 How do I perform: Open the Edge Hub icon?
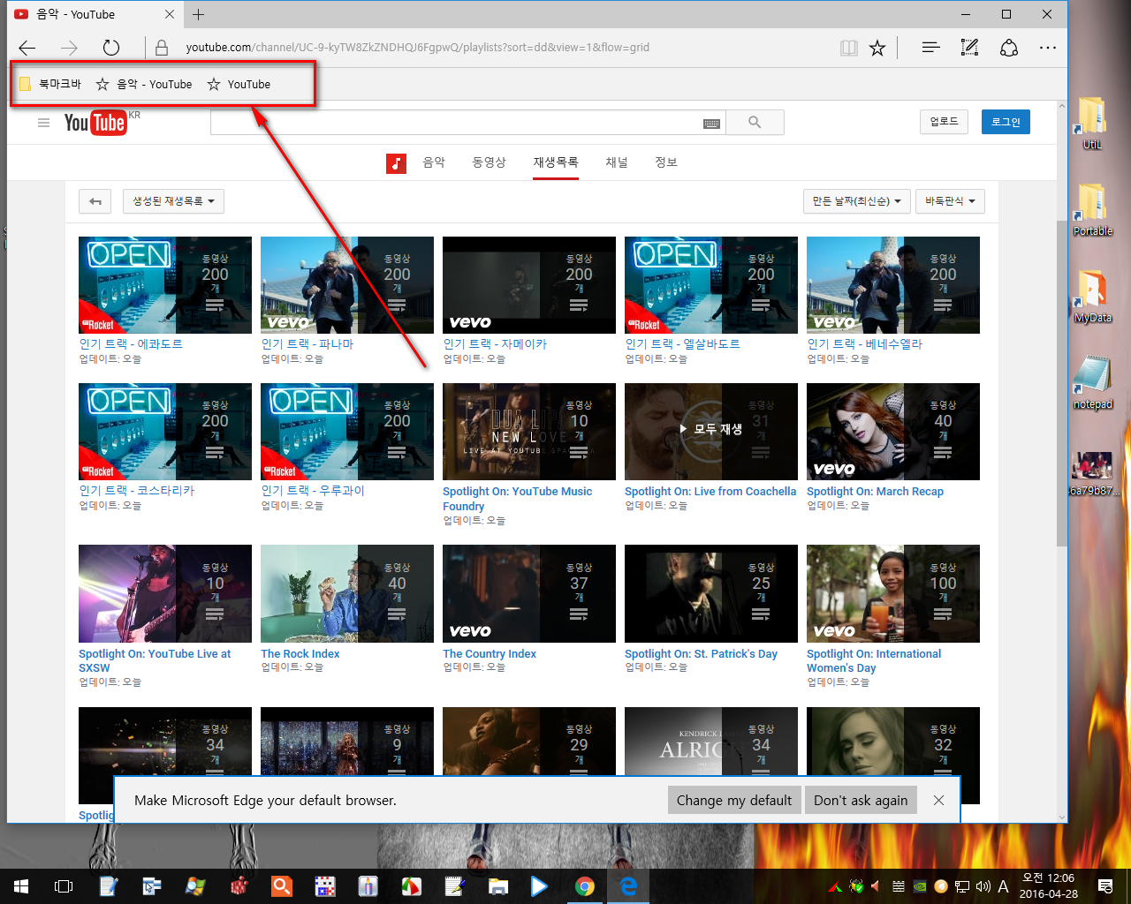(x=930, y=48)
